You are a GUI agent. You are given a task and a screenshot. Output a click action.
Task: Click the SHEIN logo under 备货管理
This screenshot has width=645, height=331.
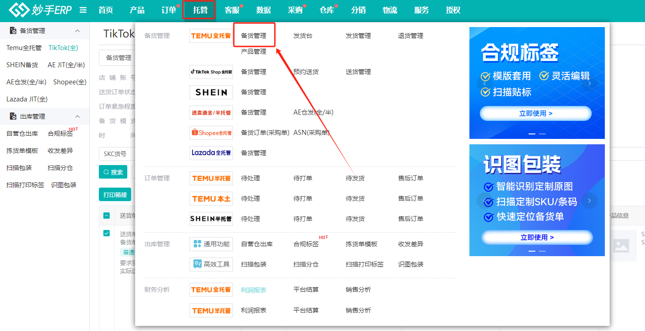tap(211, 92)
